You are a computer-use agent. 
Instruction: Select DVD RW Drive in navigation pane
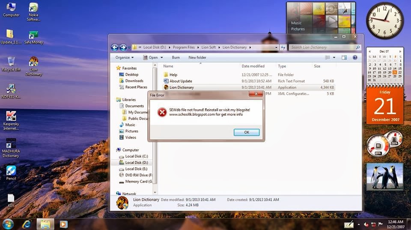click(x=138, y=175)
